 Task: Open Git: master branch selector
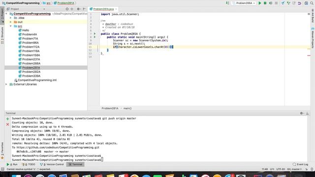[294, 169]
